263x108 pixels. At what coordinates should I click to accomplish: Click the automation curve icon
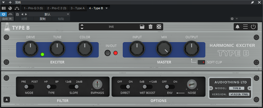tap(10, 14)
